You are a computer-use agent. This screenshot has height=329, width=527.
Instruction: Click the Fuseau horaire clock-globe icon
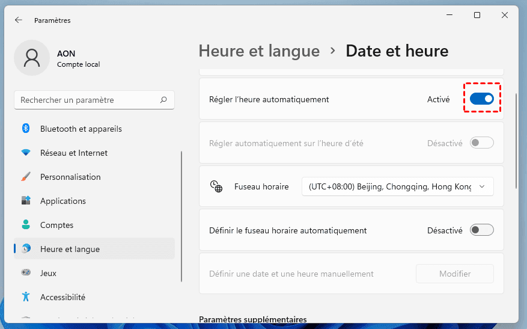click(x=216, y=186)
